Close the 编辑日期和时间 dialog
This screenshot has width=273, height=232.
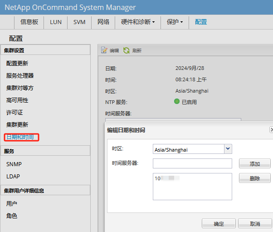tap(271, 130)
